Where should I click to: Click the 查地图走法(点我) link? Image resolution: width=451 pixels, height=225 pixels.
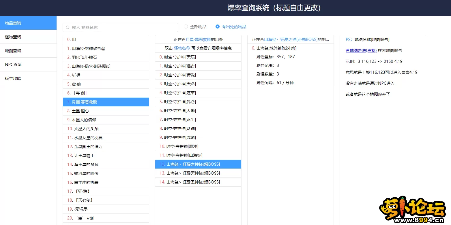point(361,50)
